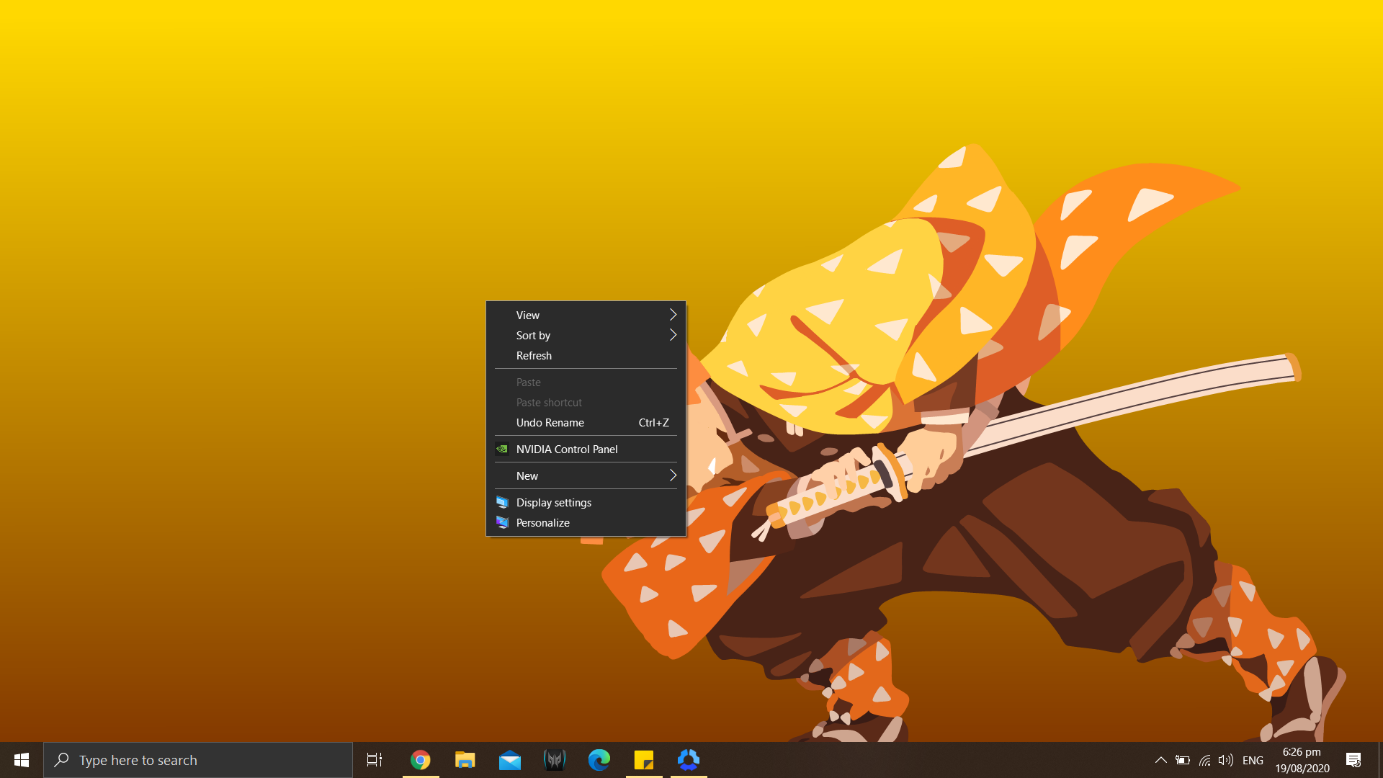The width and height of the screenshot is (1383, 778).
Task: Click the Predator taskbar icon
Action: tap(554, 759)
